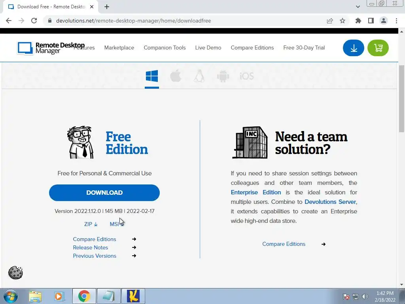Open Compare Editions in the top navigation
Screen dimensions: 405x304
[x=252, y=47]
